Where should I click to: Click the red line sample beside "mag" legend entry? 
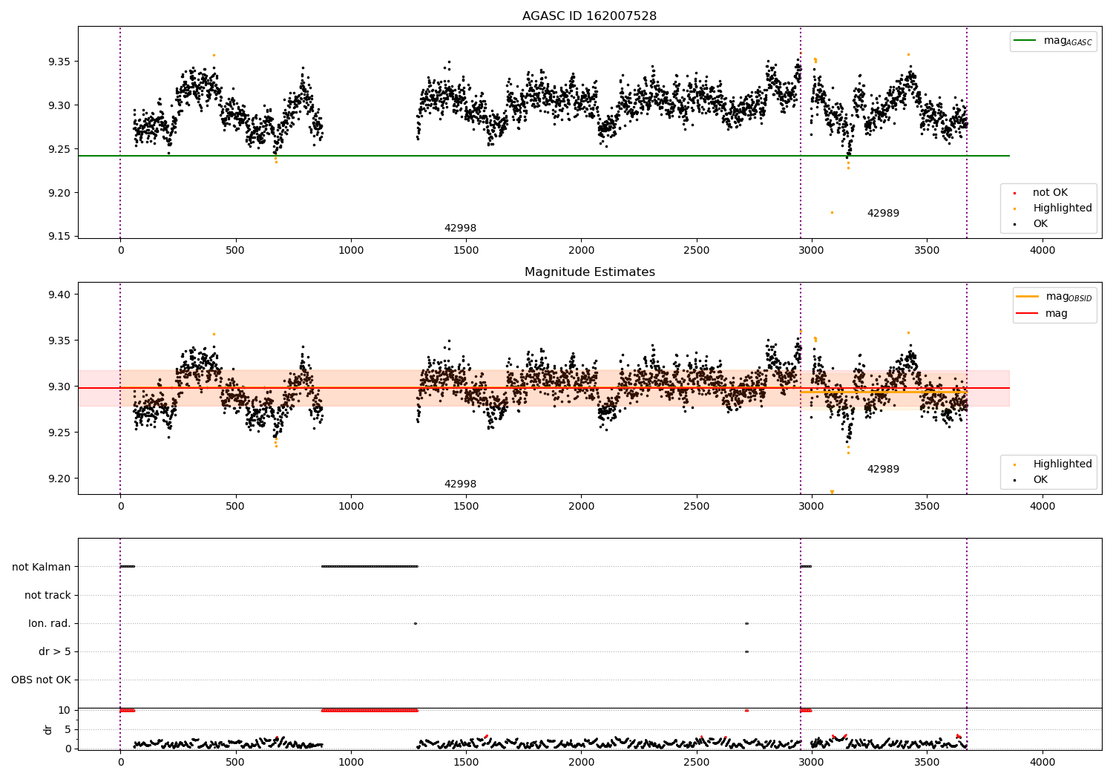[1028, 314]
